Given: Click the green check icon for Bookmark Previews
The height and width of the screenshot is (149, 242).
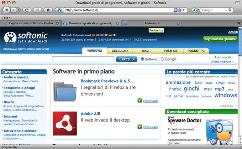Looking at the screenshot, I should click(140, 101).
